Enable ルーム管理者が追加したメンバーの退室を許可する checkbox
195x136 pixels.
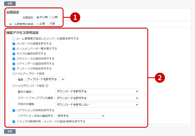pyautogui.click(x=14, y=39)
